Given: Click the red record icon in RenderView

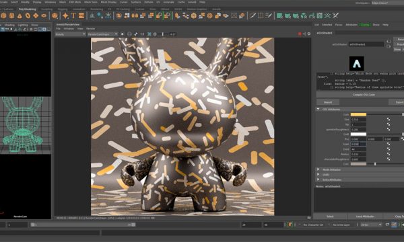Looking at the screenshot, I should (x=300, y=34).
